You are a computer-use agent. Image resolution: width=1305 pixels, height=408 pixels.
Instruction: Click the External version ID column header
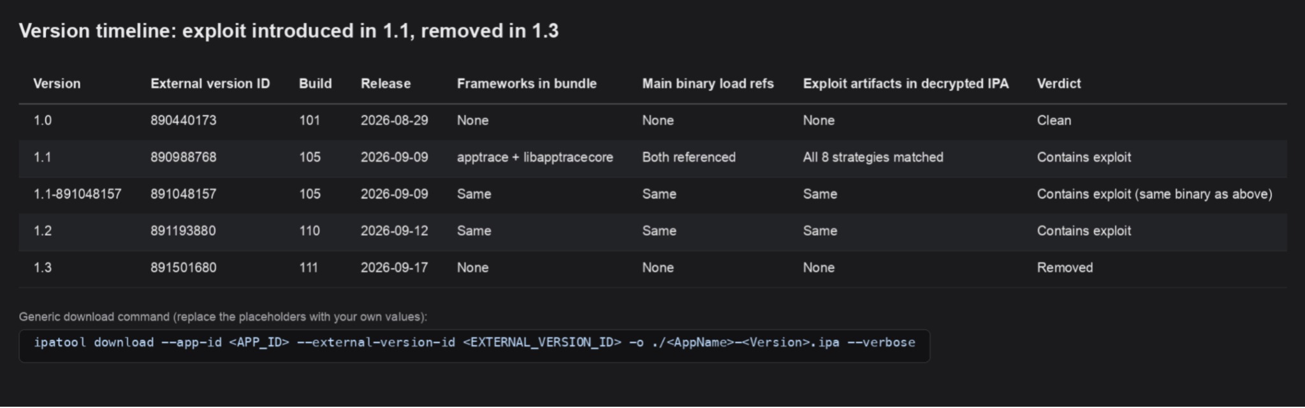210,84
